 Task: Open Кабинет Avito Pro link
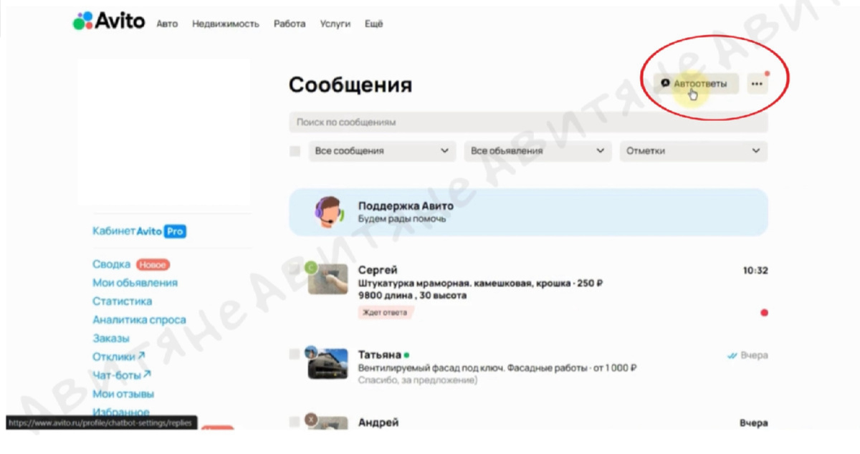pyautogui.click(x=139, y=231)
